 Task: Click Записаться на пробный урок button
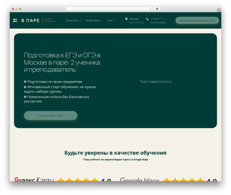[x=197, y=20]
